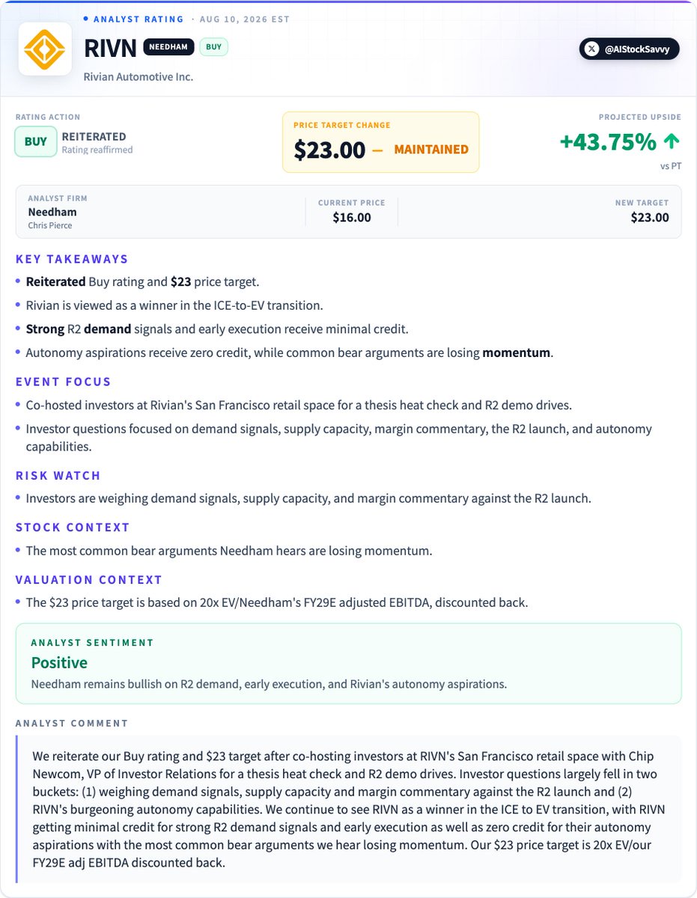Click the Rivian diamond logo icon
The image size is (697, 898).
[x=45, y=49]
